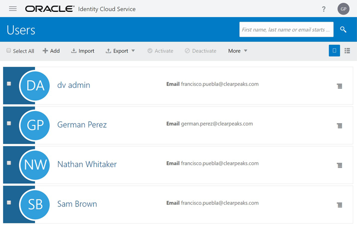This screenshot has width=357, height=225.
Task: Click the search magnifier icon
Action: click(343, 29)
